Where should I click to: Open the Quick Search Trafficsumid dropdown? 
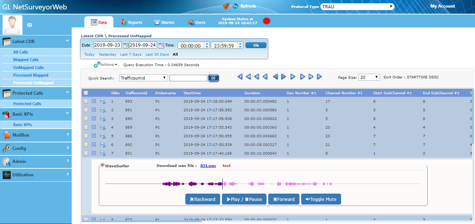[143, 78]
